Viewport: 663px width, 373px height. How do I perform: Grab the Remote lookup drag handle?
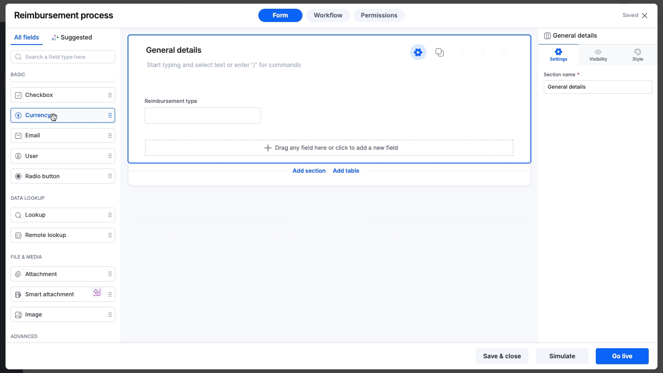[x=110, y=235]
